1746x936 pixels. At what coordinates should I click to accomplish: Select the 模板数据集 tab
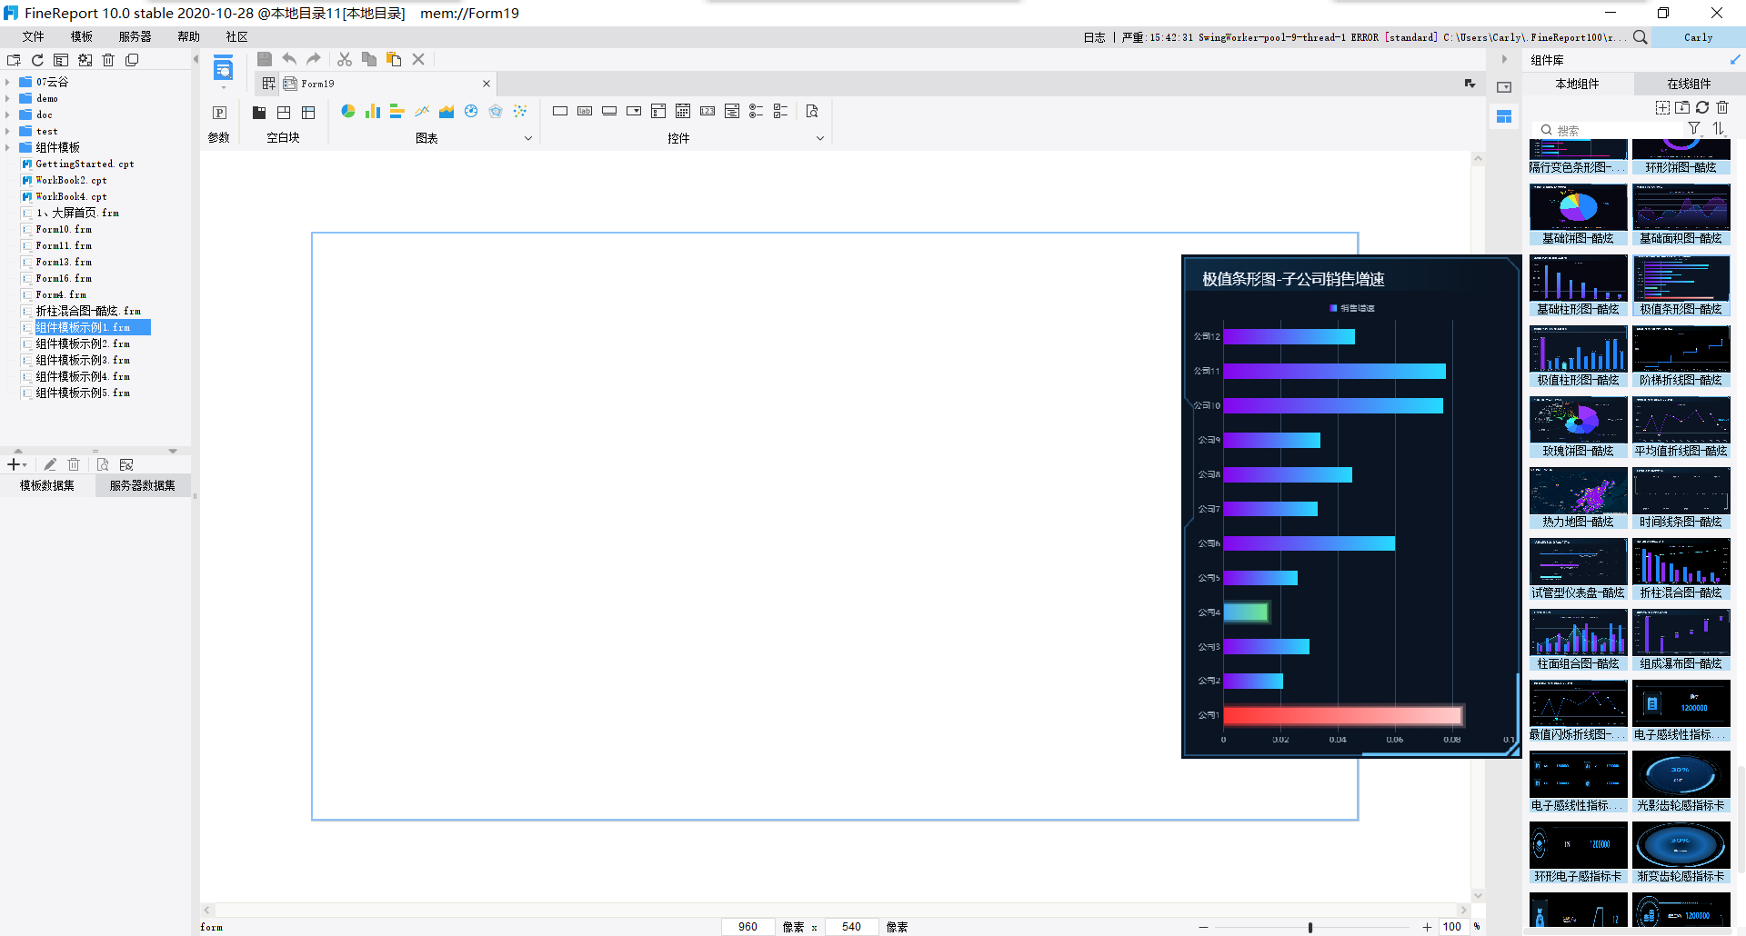(47, 485)
